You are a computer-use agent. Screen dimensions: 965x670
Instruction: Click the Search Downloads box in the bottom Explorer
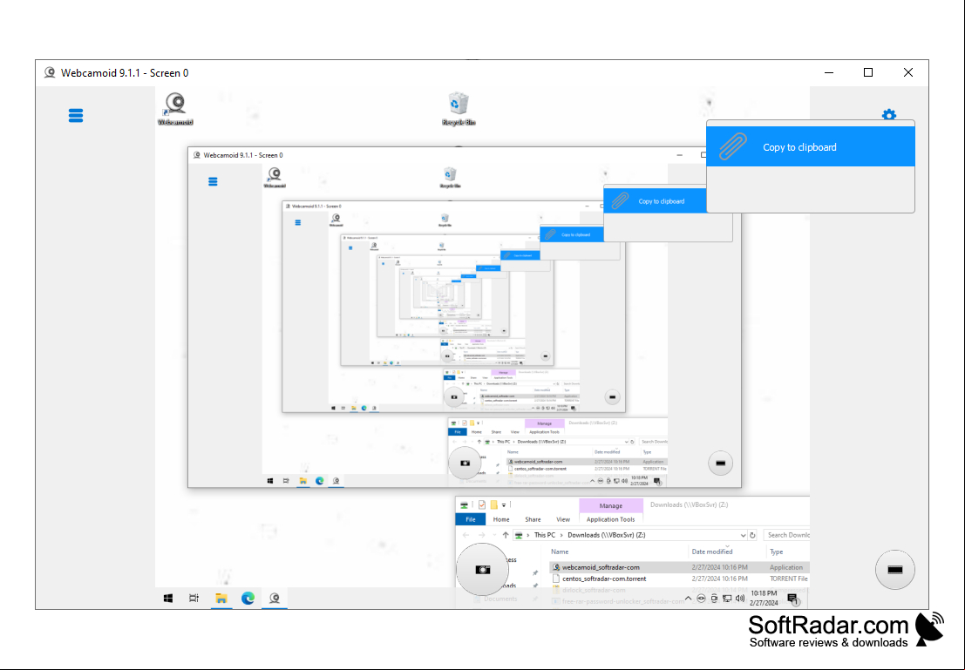click(786, 535)
